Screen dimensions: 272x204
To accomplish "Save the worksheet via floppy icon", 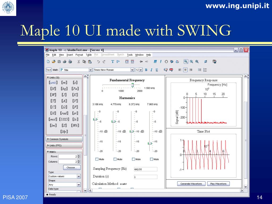I will (x=59, y=61).
